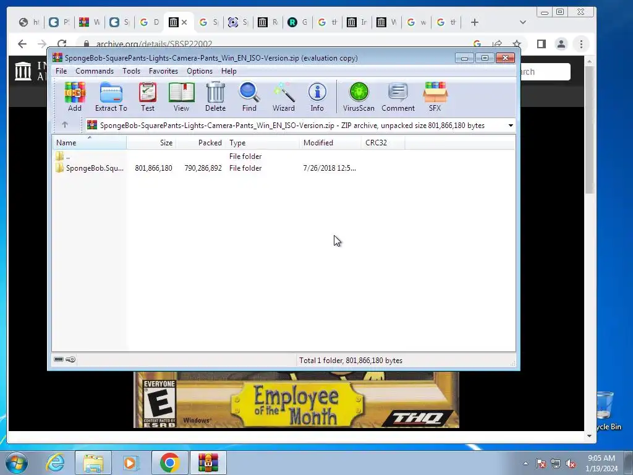The height and width of the screenshot is (475, 633).
Task: Expand Chrome's tab search chevron
Action: [x=523, y=22]
